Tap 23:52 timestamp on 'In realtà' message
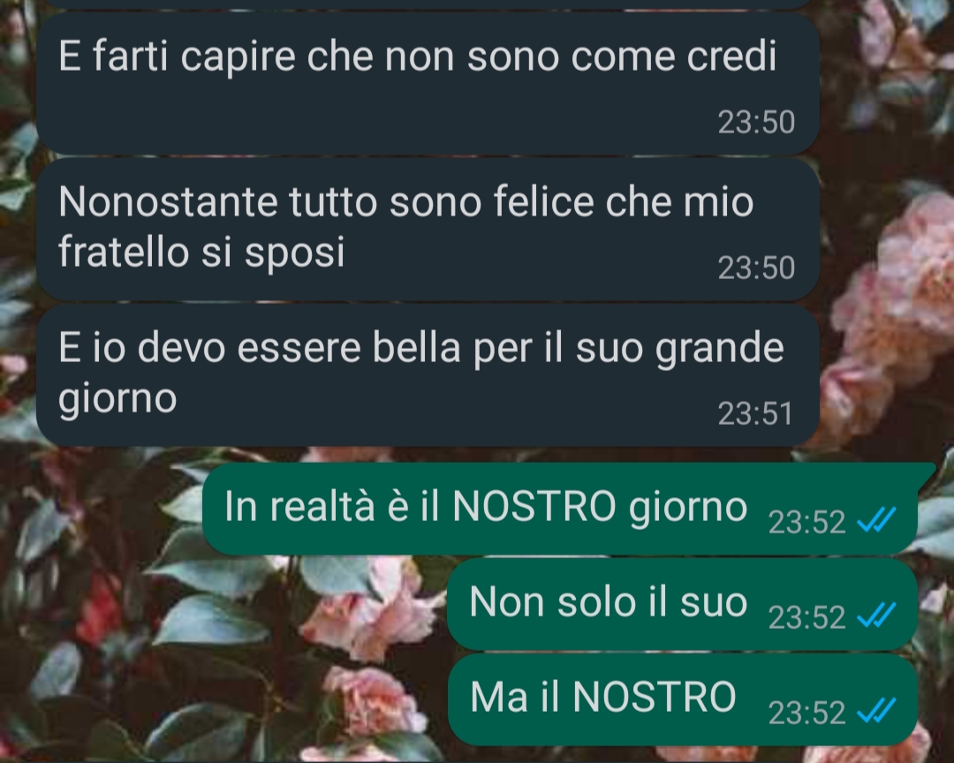The image size is (954, 763). point(806,522)
